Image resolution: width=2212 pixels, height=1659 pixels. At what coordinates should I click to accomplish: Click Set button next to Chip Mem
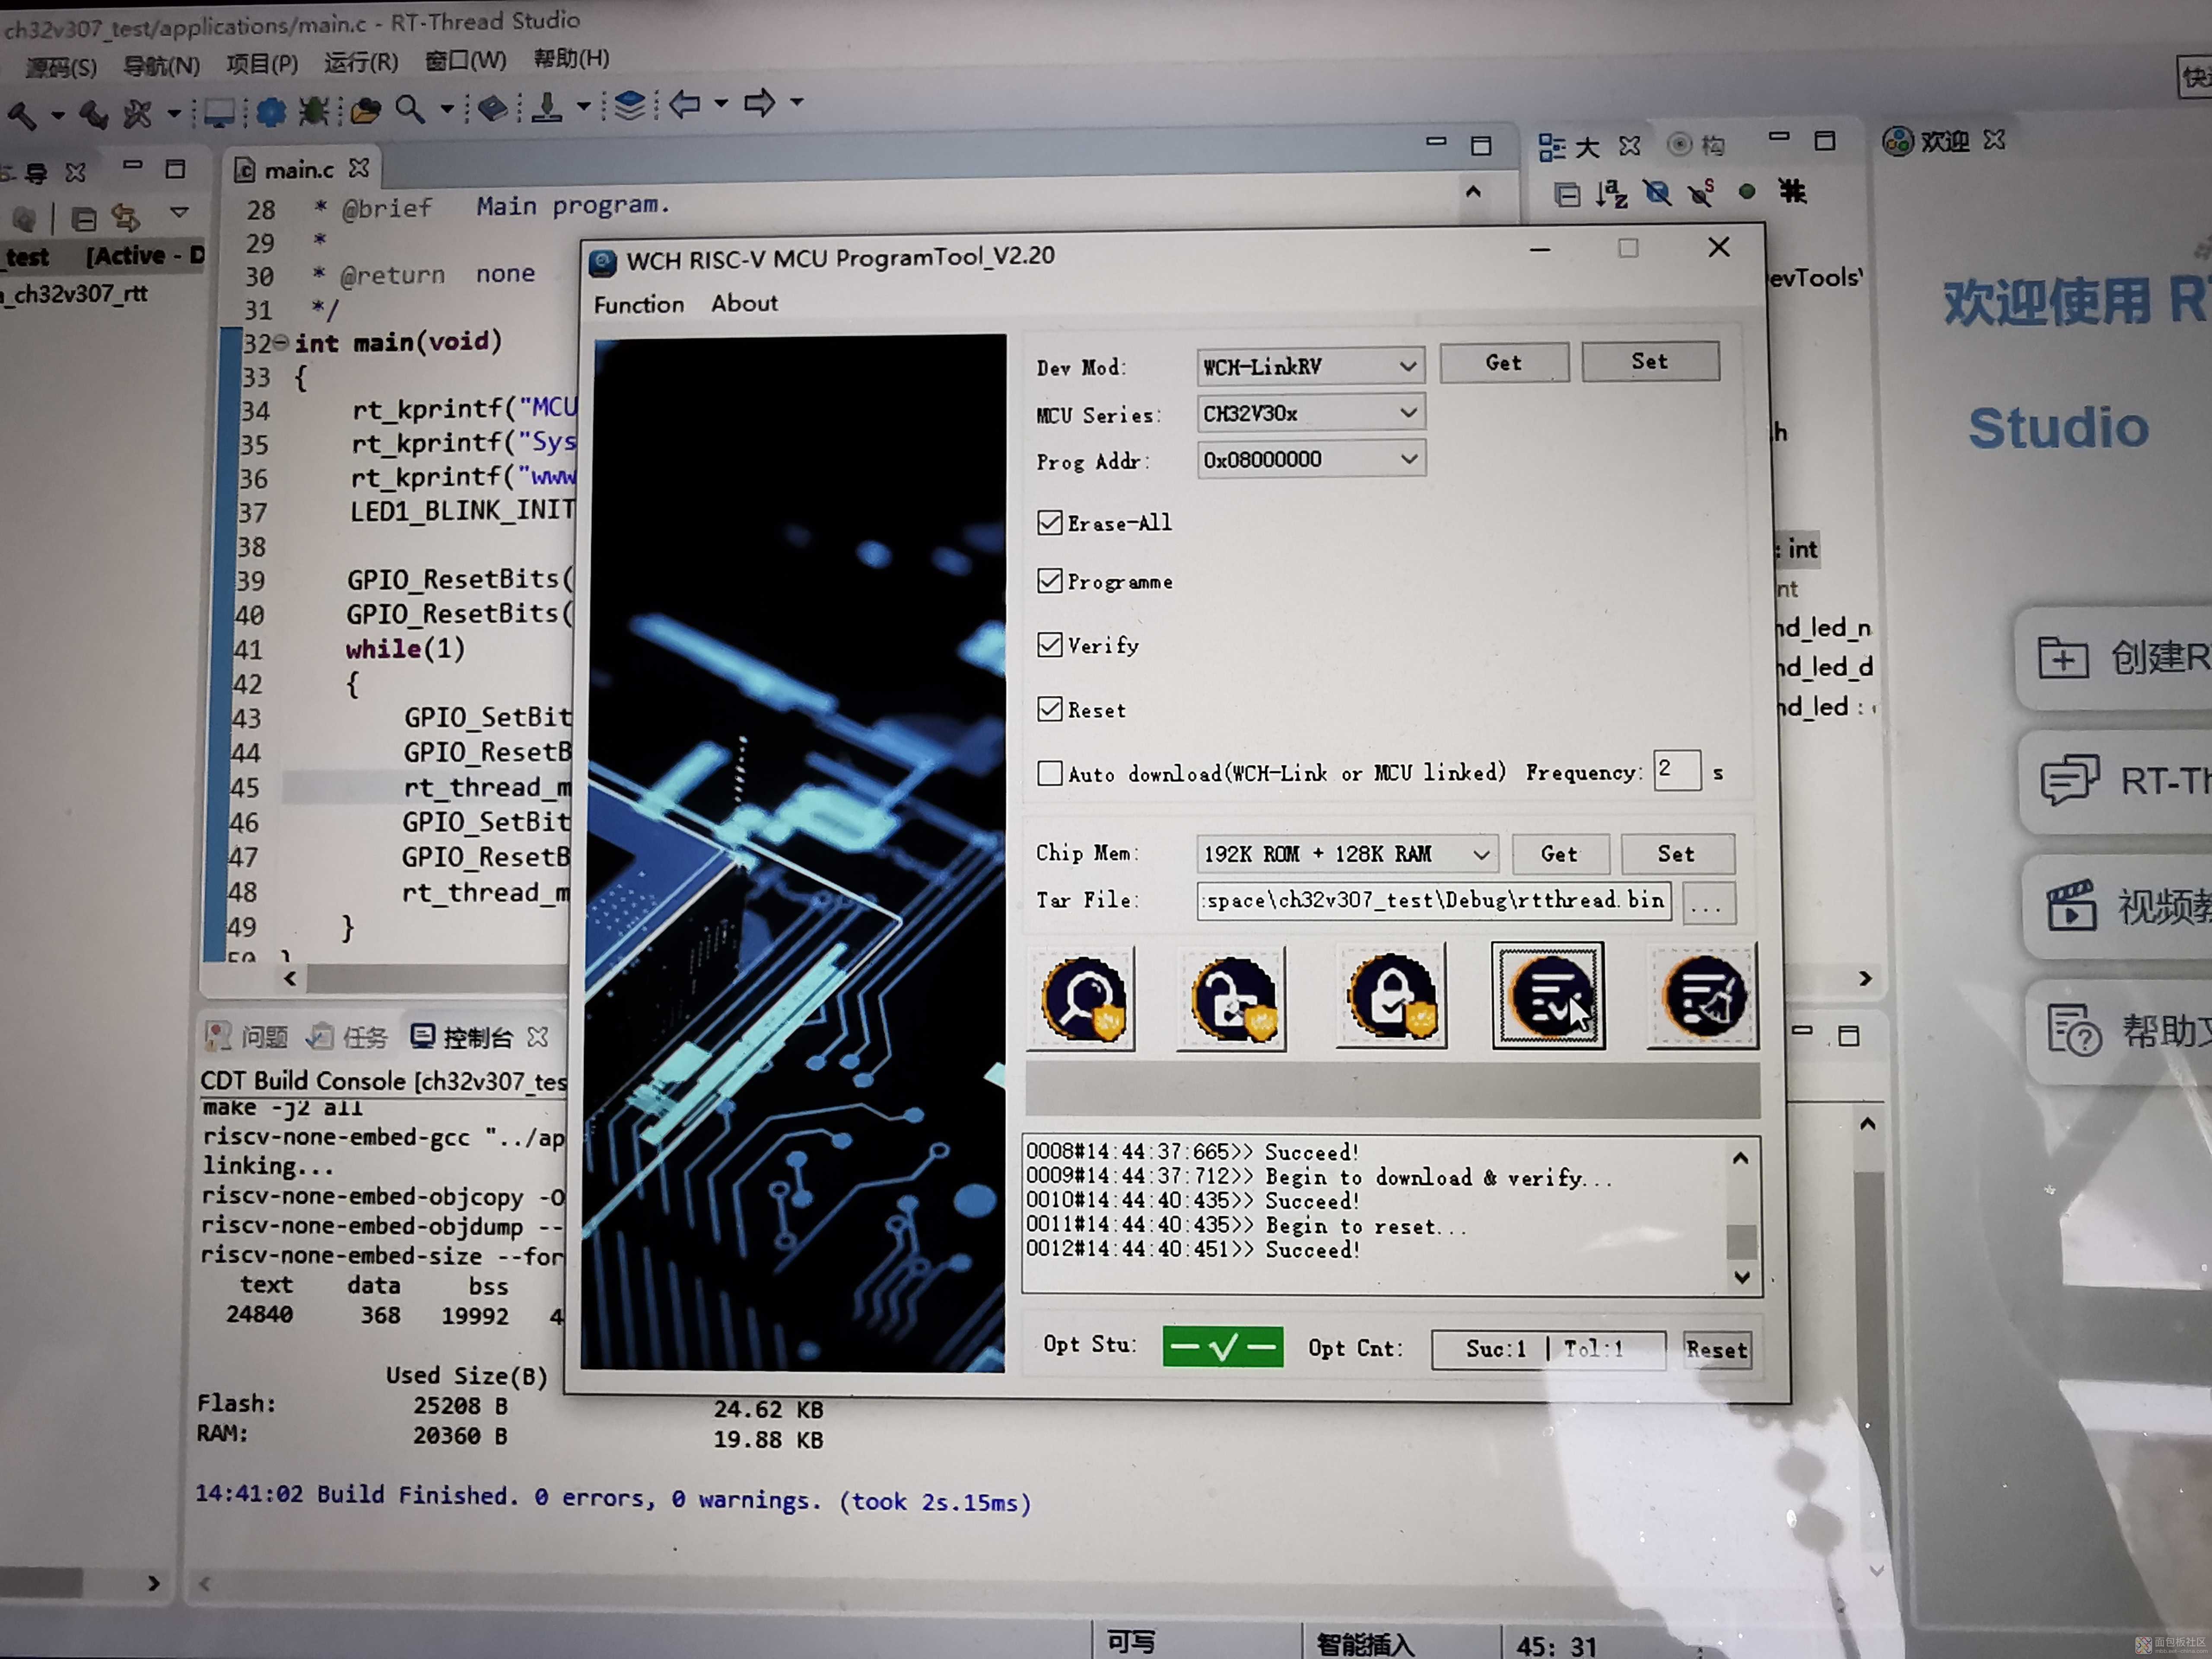(1677, 854)
